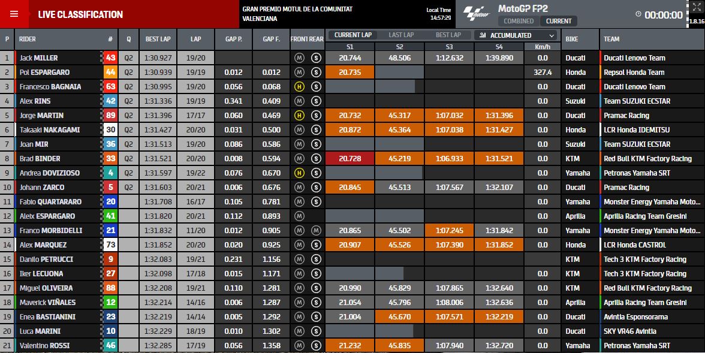Select the CURRENT LAP tab
705x353 pixels.
tap(353, 35)
